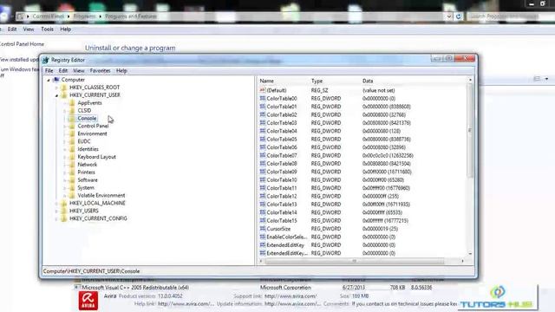This screenshot has height=312, width=555.
Task: Click the System folder icon
Action: coord(72,188)
